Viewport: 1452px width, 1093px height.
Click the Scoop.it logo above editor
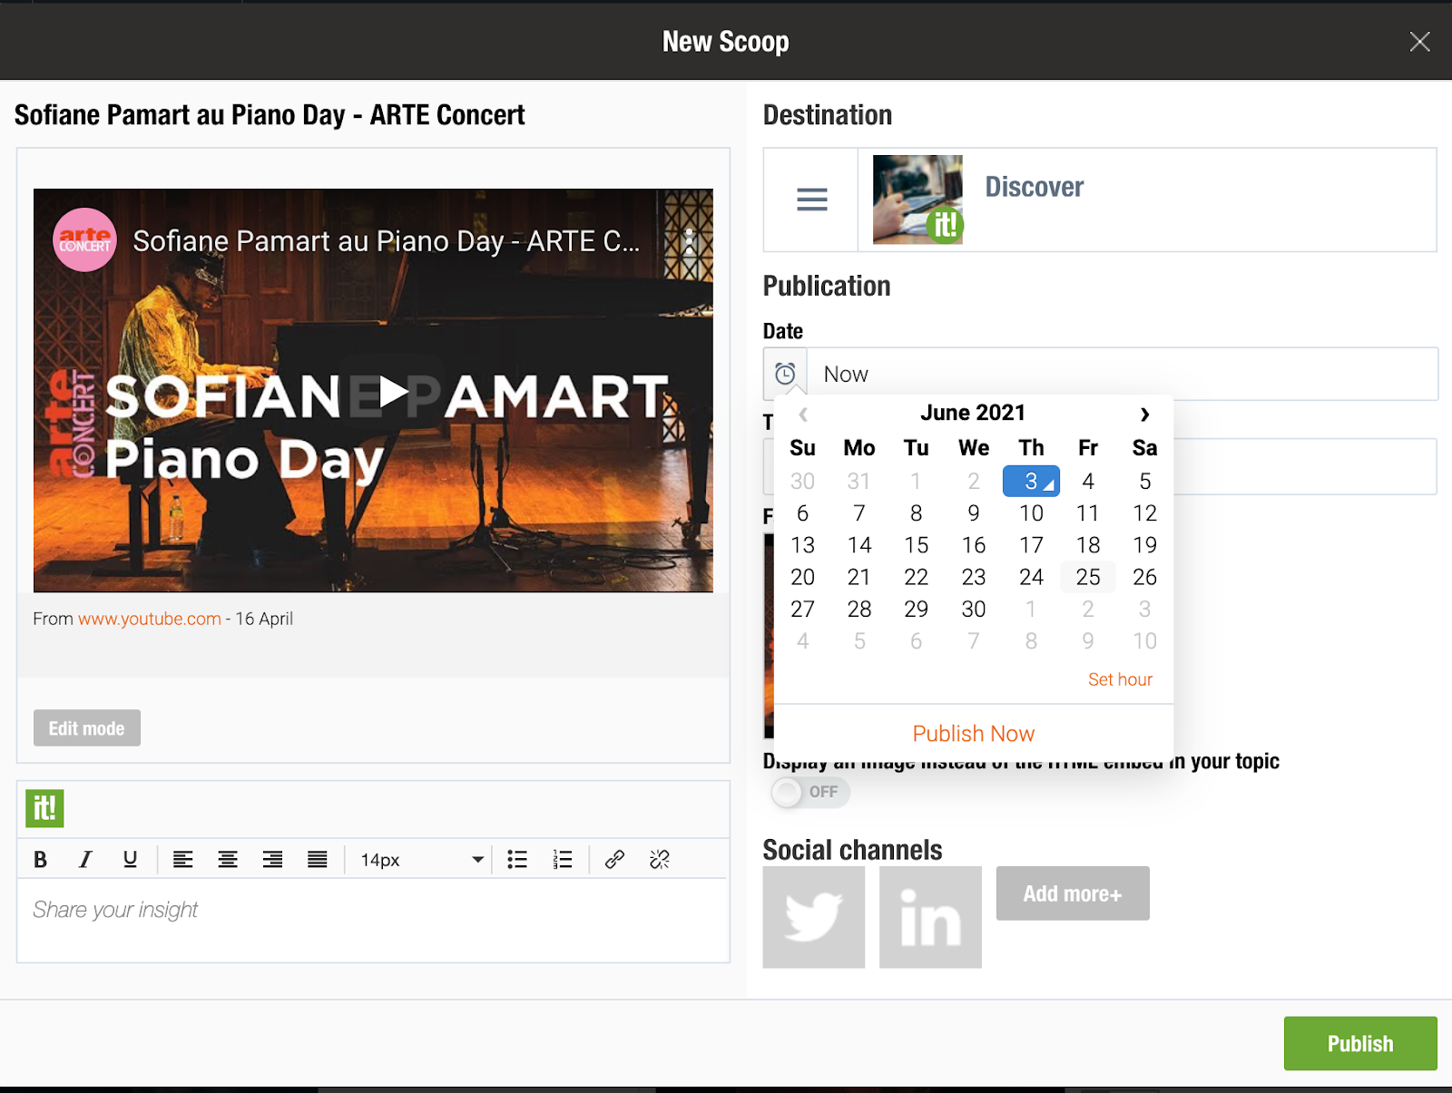tap(44, 808)
